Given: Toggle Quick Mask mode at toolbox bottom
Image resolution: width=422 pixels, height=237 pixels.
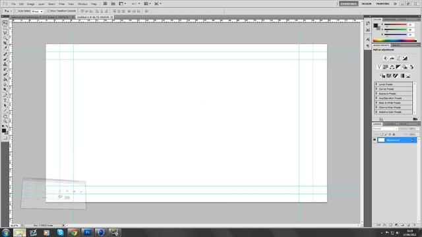Looking at the screenshot, I should click(x=5, y=138).
